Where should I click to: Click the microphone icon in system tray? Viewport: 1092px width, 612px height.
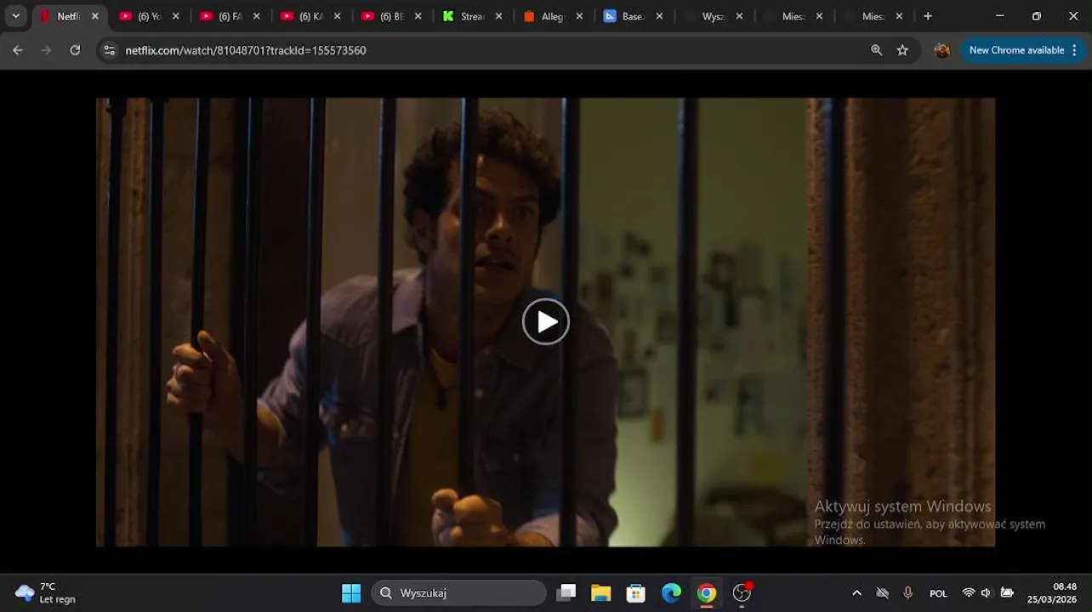pos(907,593)
